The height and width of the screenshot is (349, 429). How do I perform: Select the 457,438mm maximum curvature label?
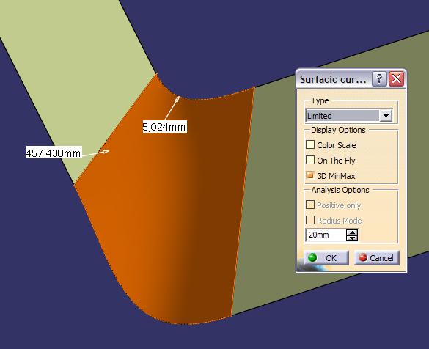54,153
